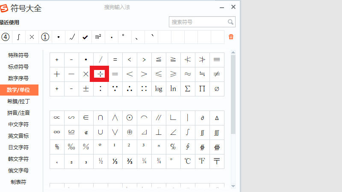
Task: Insert the circled number 4 recent symbol
Action: (x=6, y=37)
